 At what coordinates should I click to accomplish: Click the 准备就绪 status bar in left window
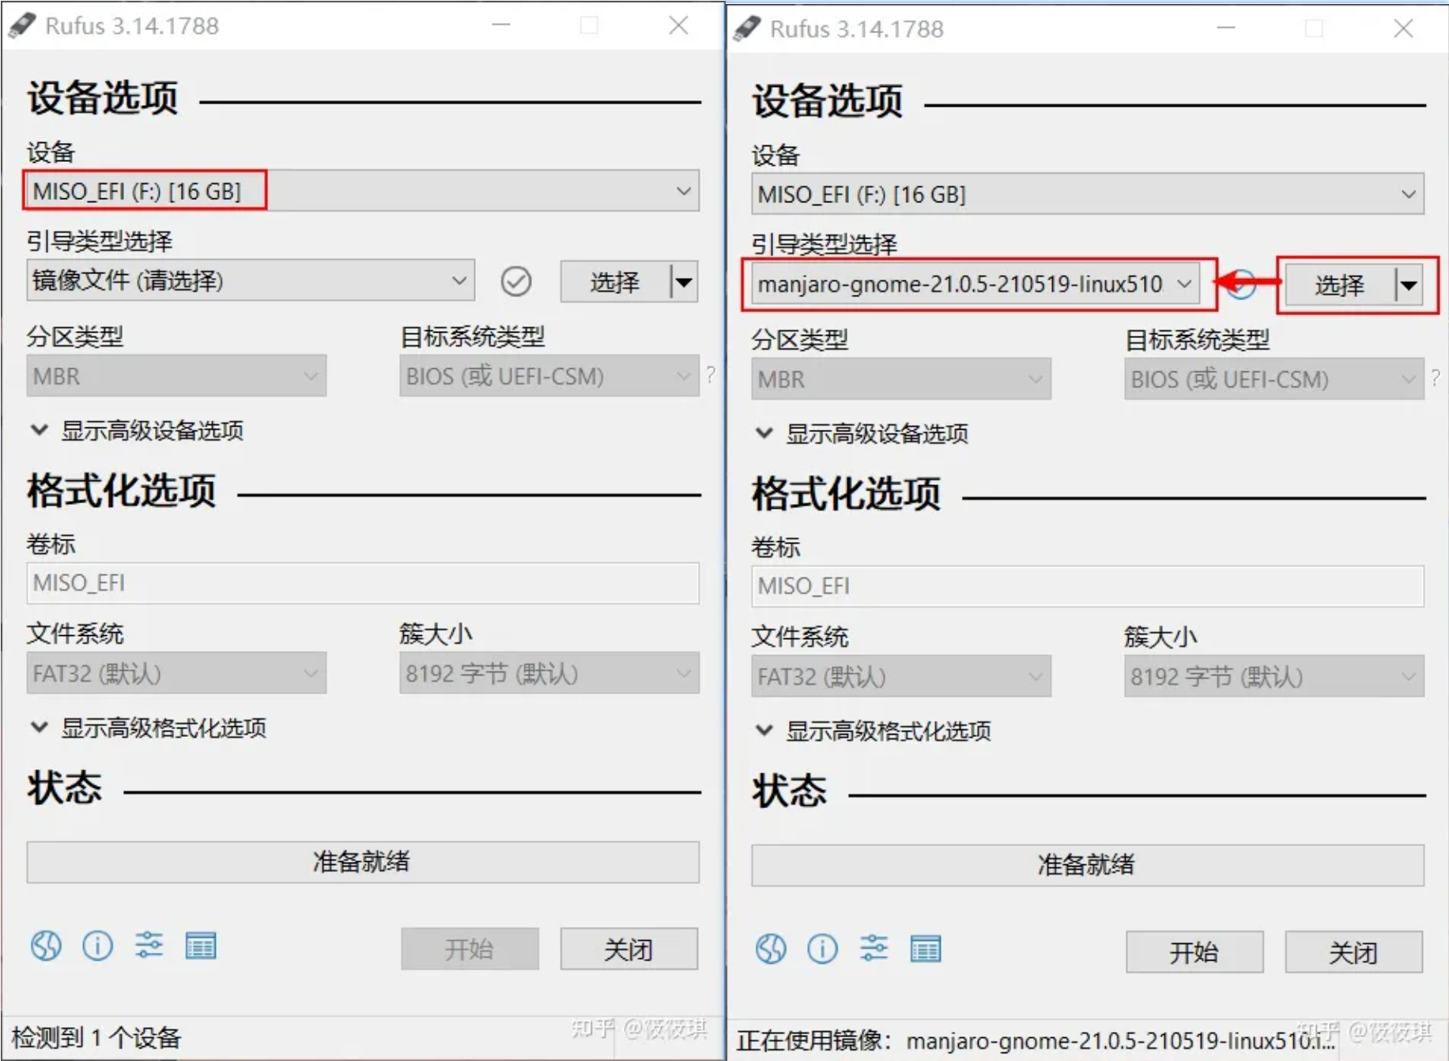(363, 861)
